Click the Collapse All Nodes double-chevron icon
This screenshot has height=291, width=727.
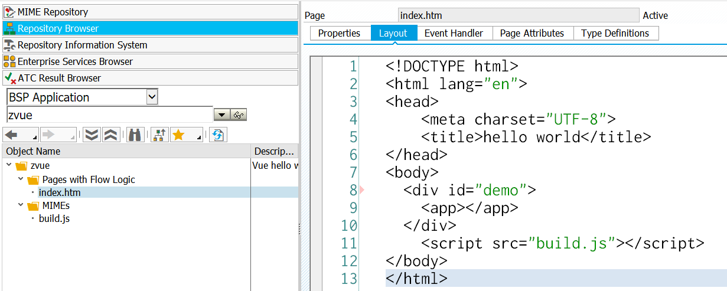point(112,135)
